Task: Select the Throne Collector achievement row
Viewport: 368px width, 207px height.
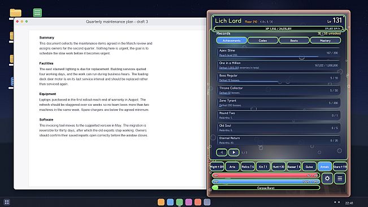Action: coord(278,90)
